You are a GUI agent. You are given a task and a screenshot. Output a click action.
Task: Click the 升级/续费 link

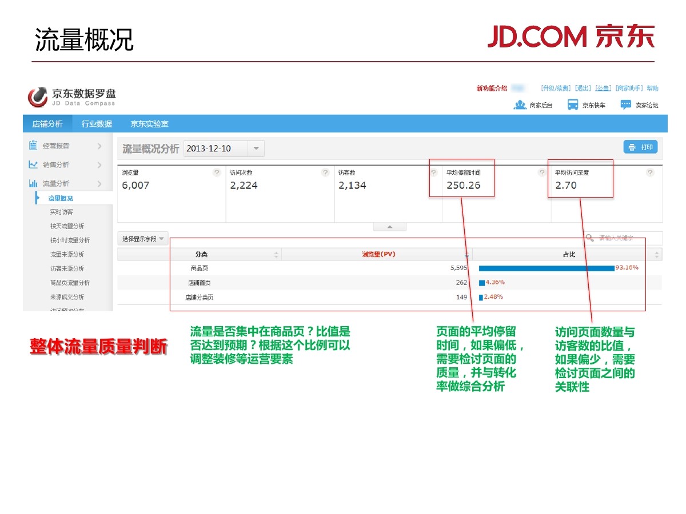[x=556, y=88]
